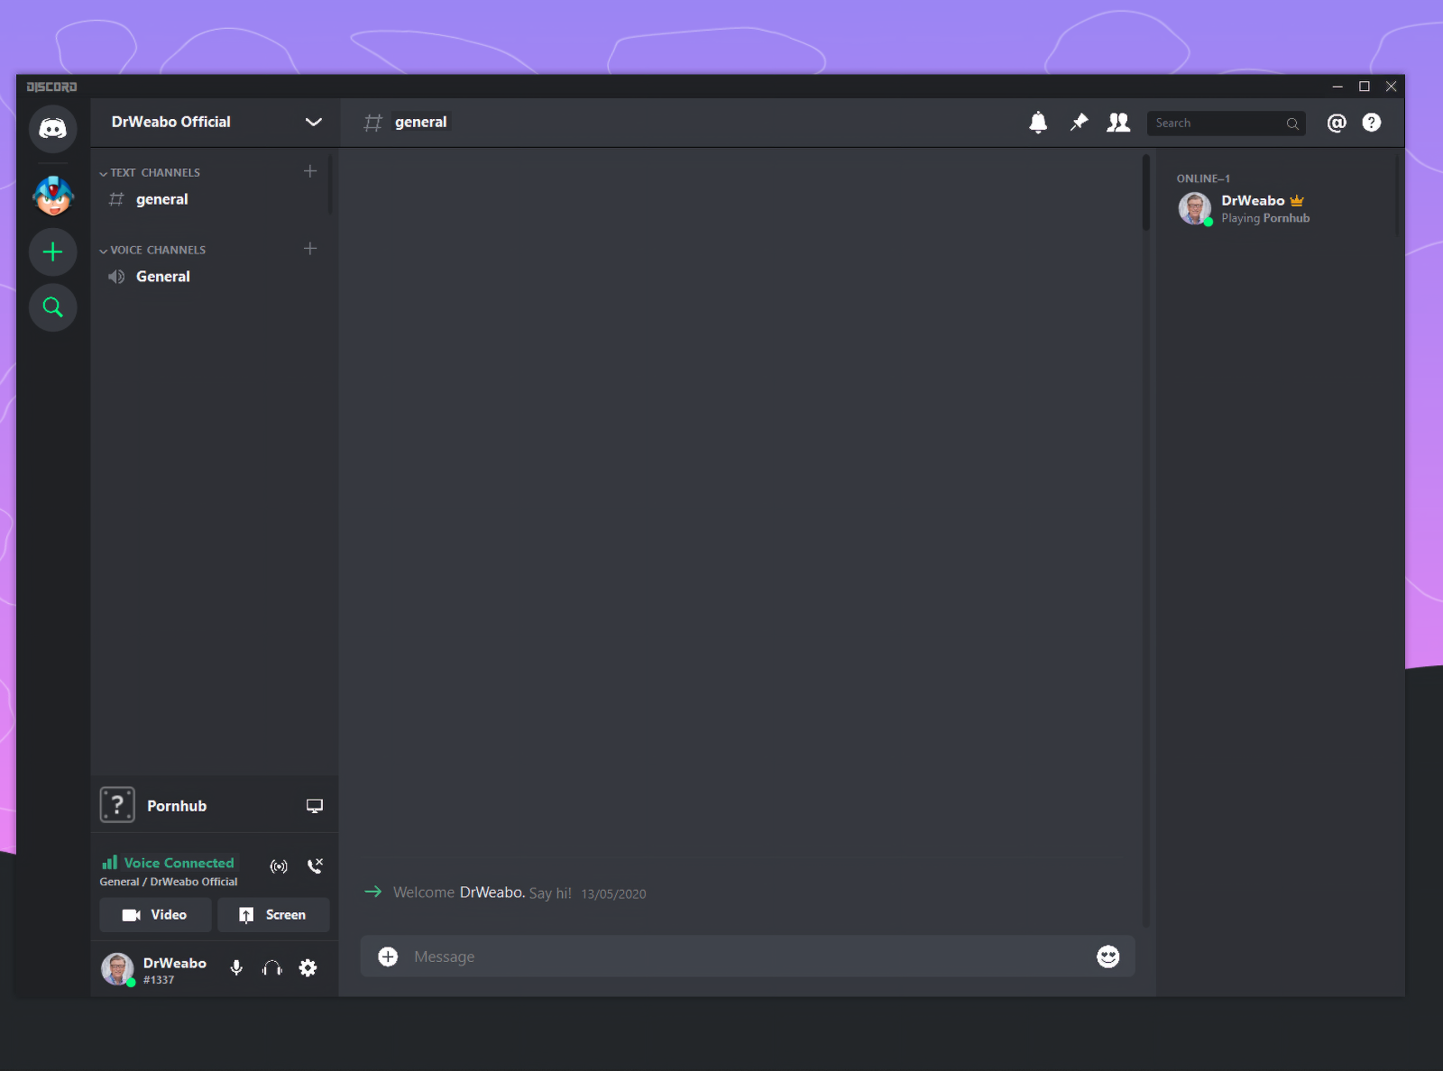Focus the Search input field
Screen dimensions: 1443x1071
pyautogui.click(x=1226, y=123)
